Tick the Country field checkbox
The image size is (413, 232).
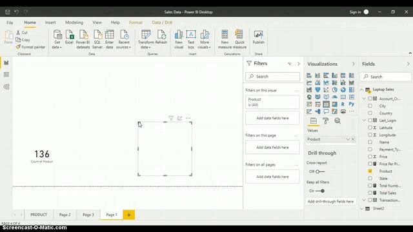click(370, 113)
